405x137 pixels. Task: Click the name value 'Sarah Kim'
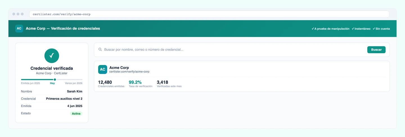pos(75,91)
